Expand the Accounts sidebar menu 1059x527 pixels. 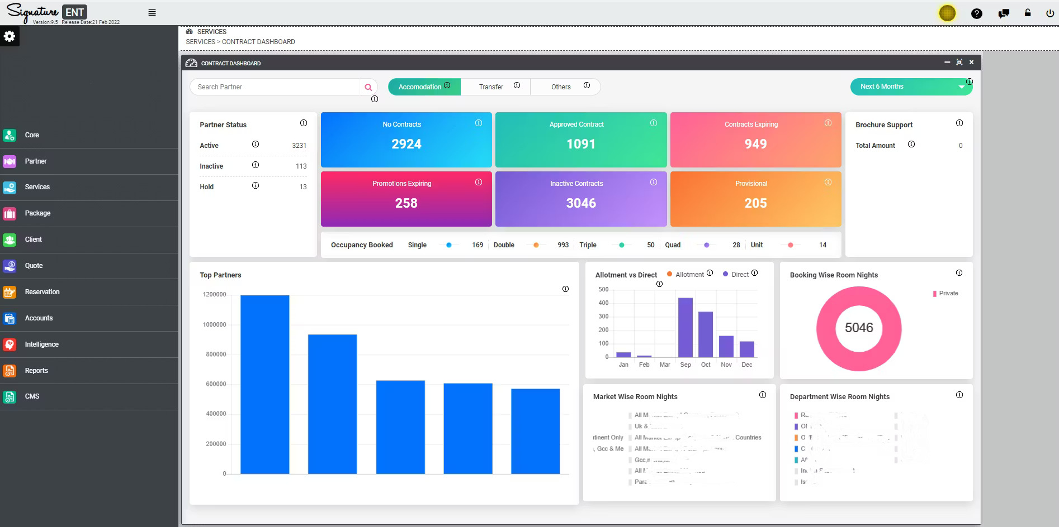click(39, 318)
